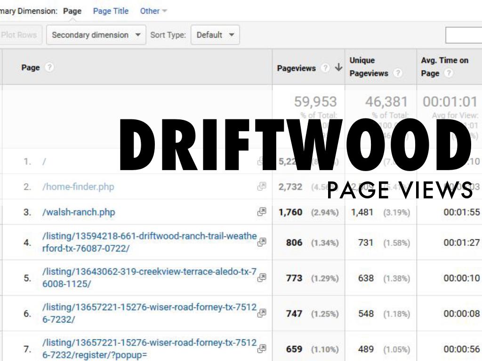Open the Secondary dimension dropdown
482x361 pixels.
[96, 35]
